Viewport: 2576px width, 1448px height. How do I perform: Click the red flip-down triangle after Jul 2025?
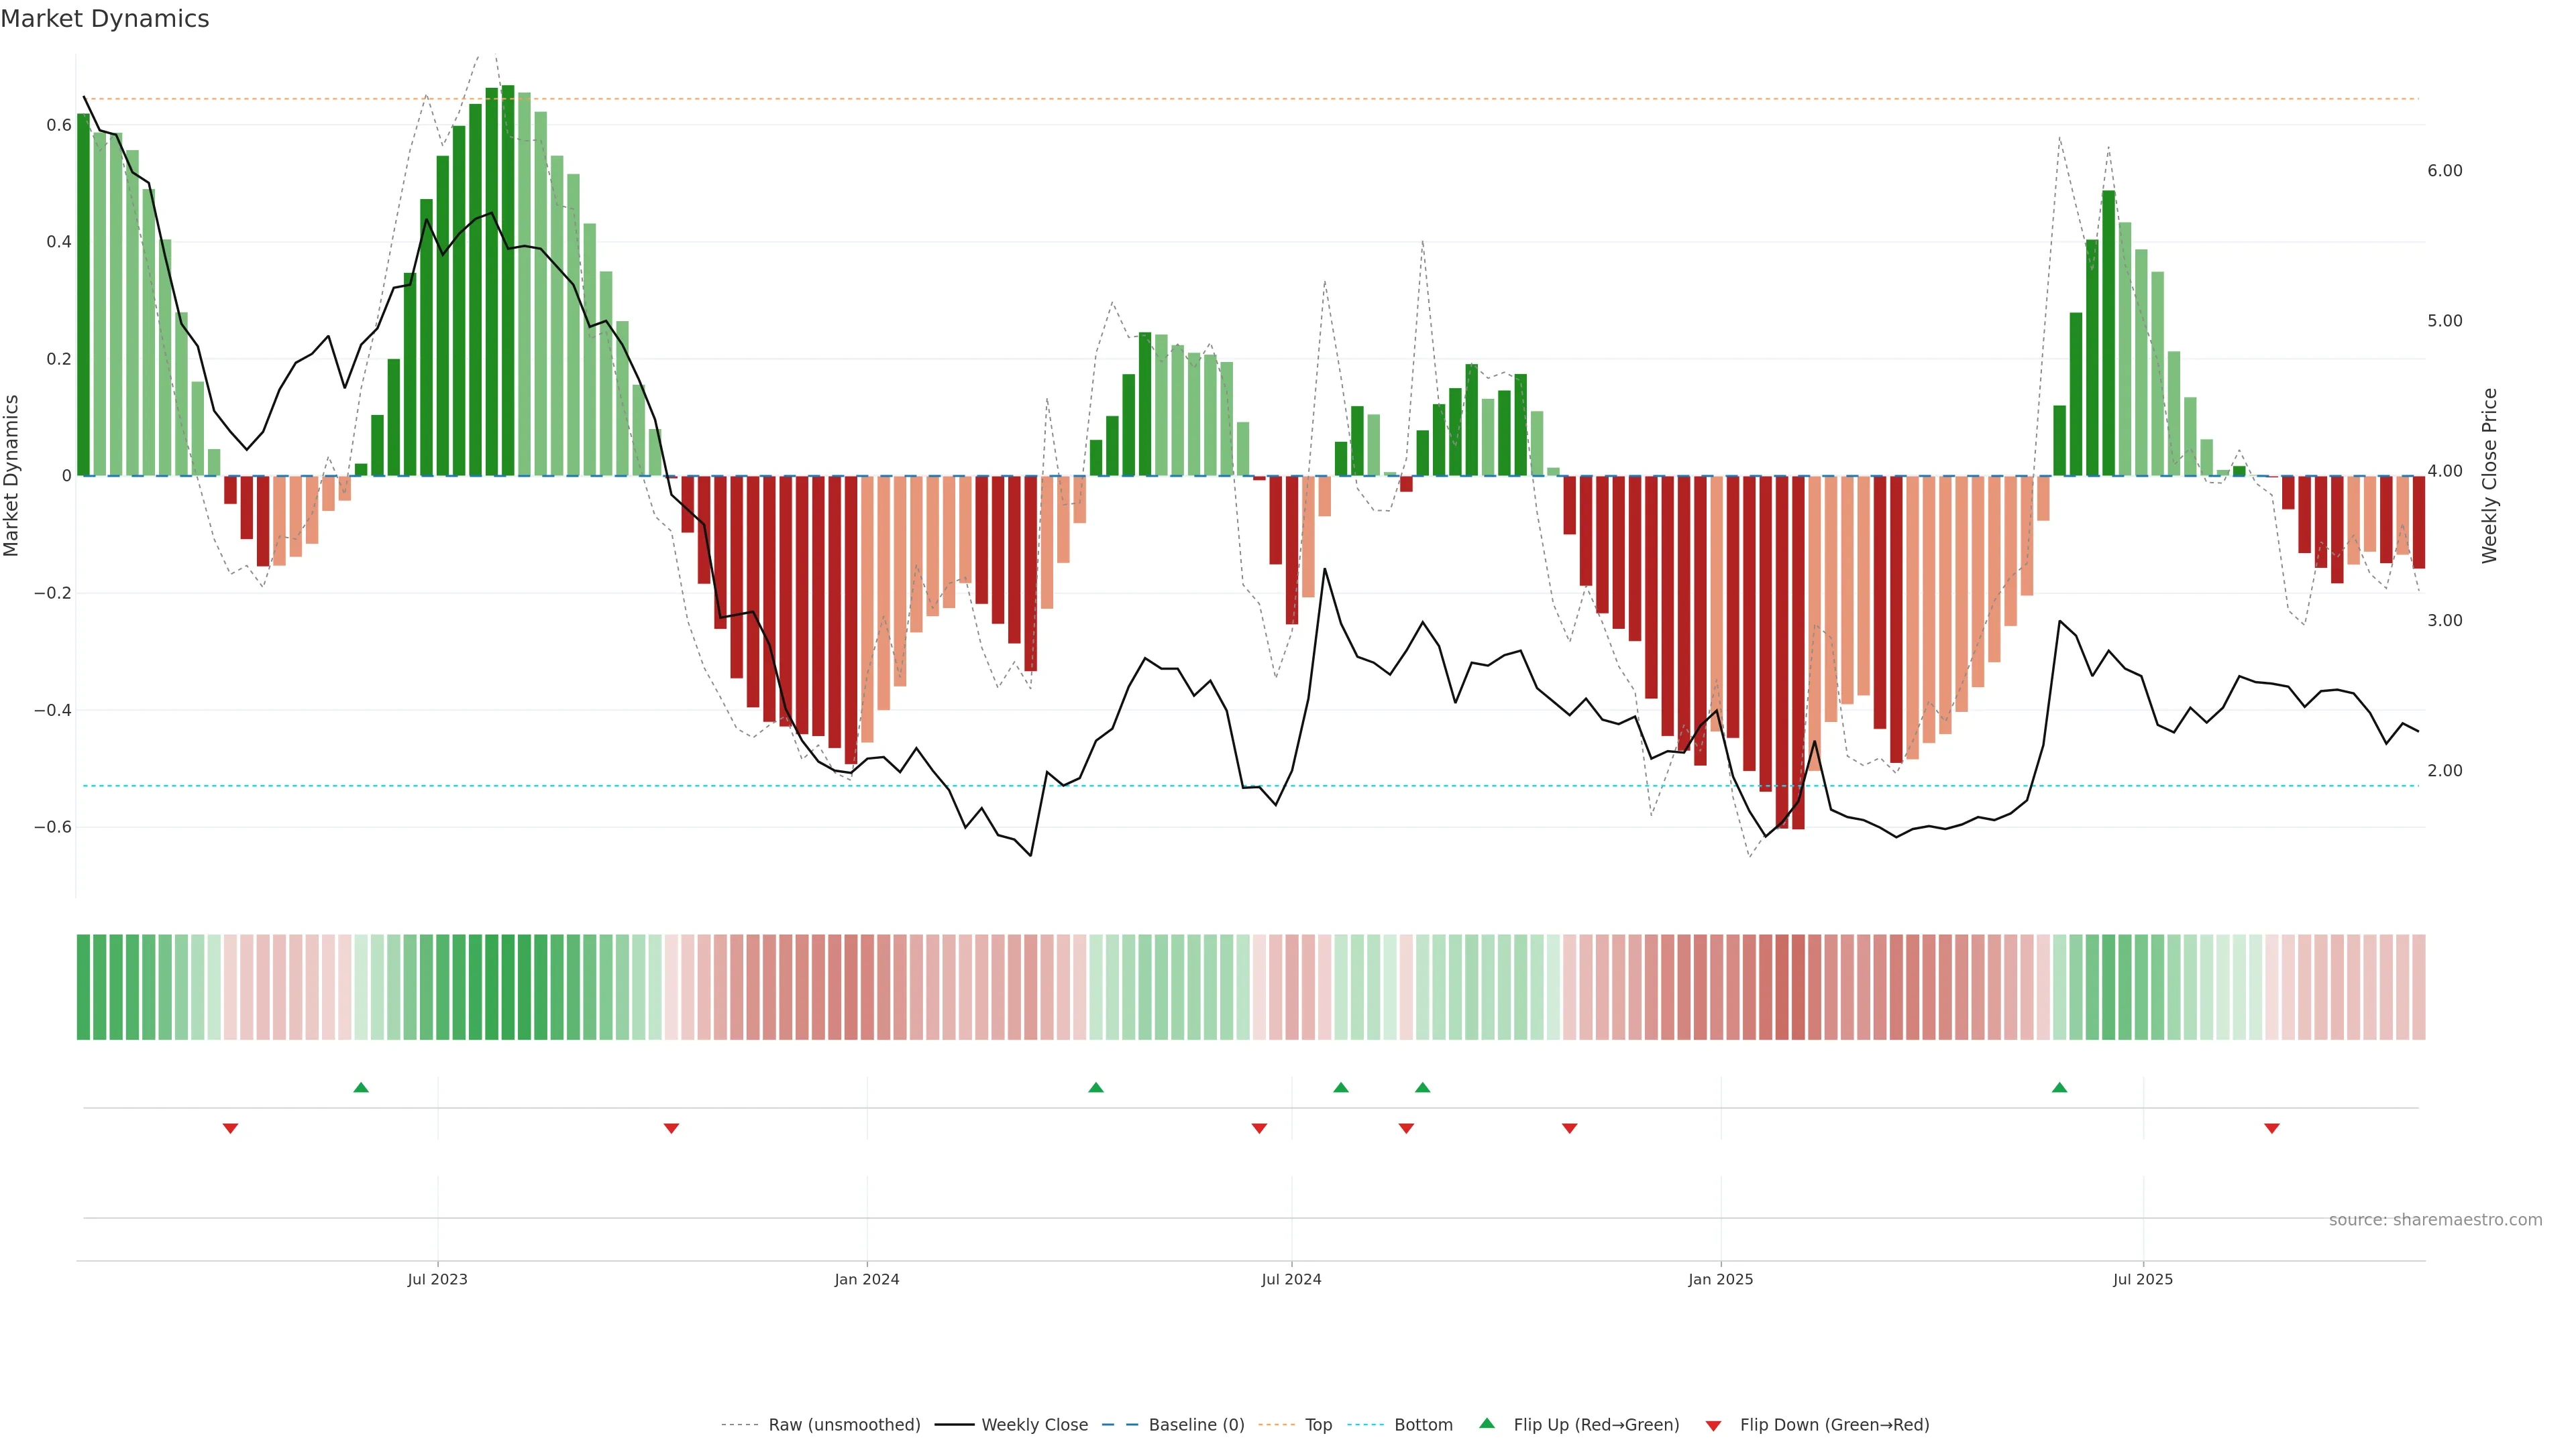(x=2272, y=1128)
